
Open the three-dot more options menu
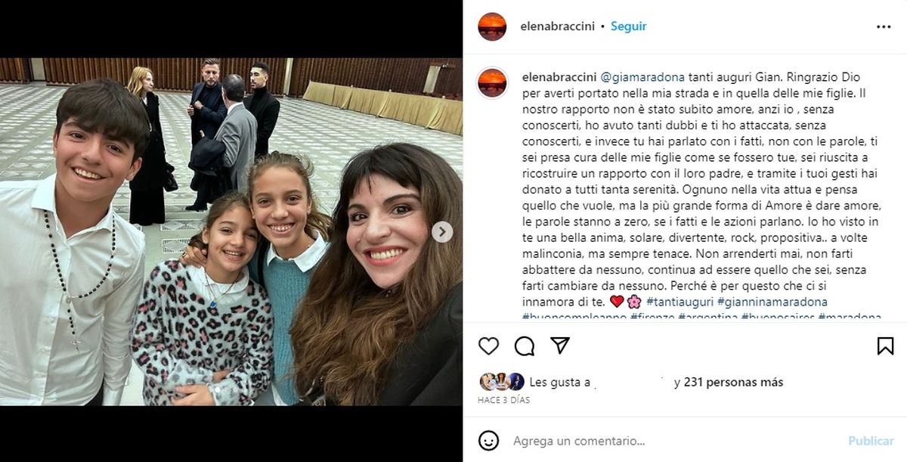coord(884,26)
